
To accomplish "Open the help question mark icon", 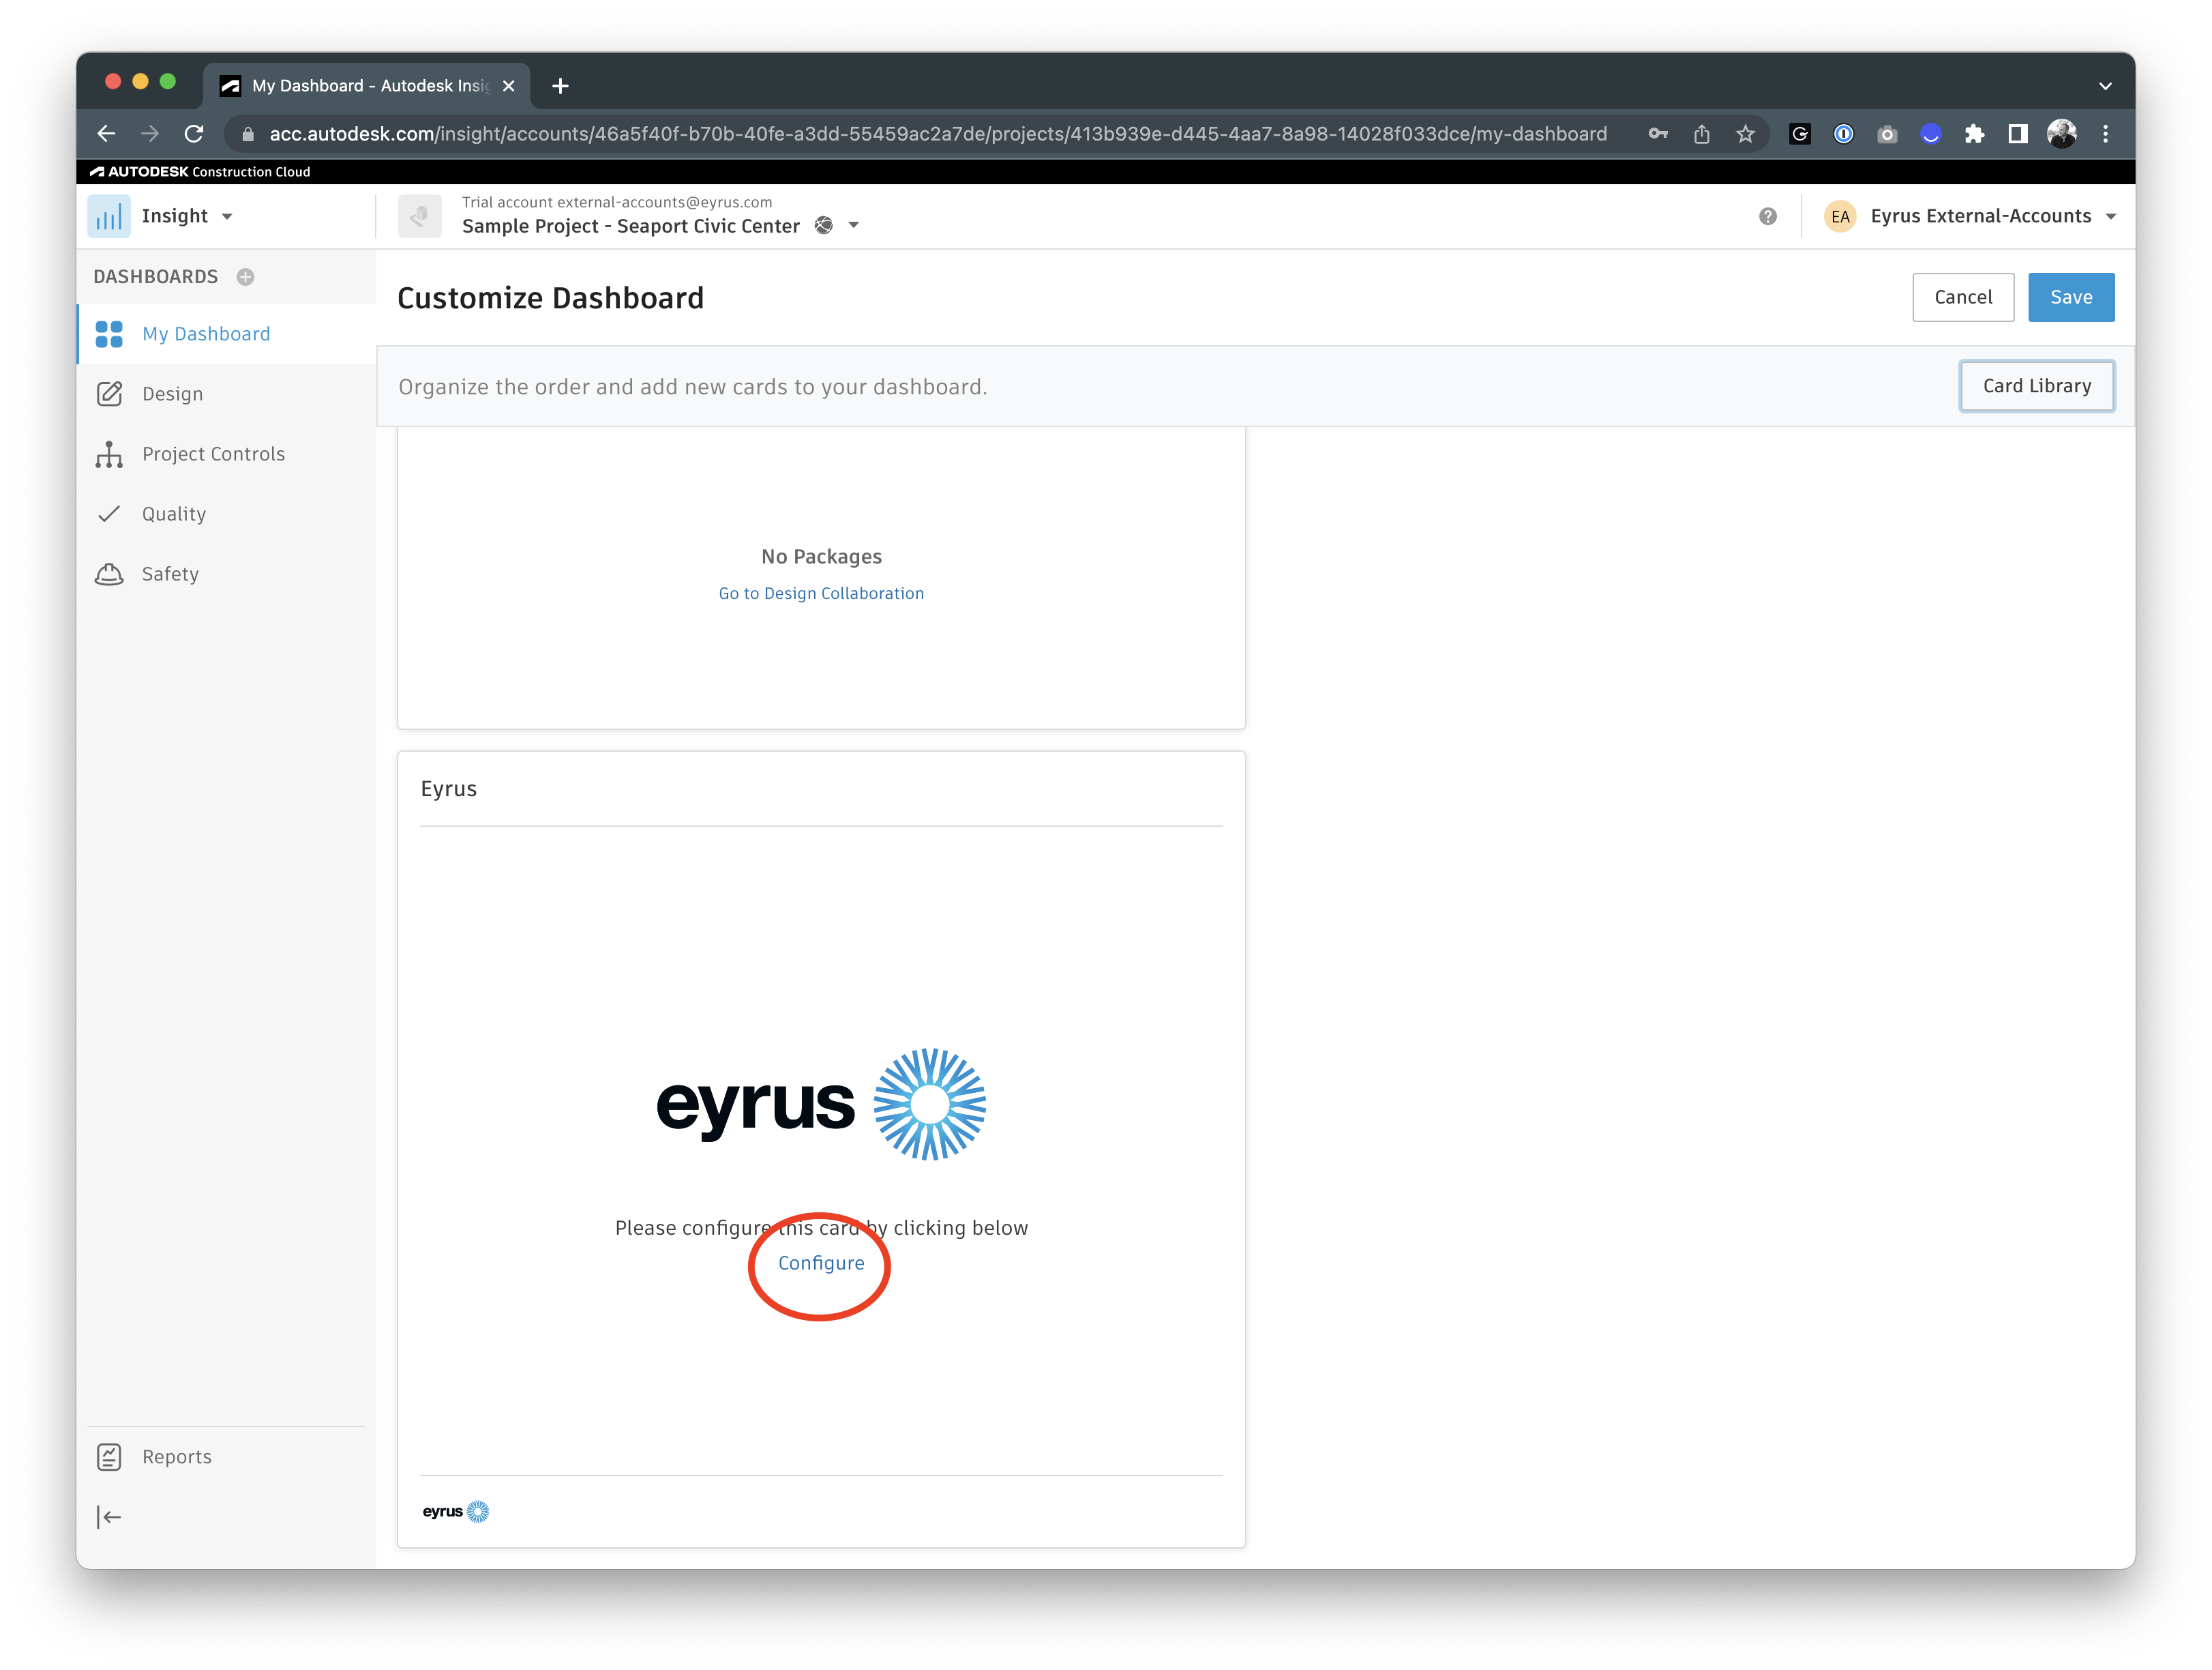I will [1768, 216].
